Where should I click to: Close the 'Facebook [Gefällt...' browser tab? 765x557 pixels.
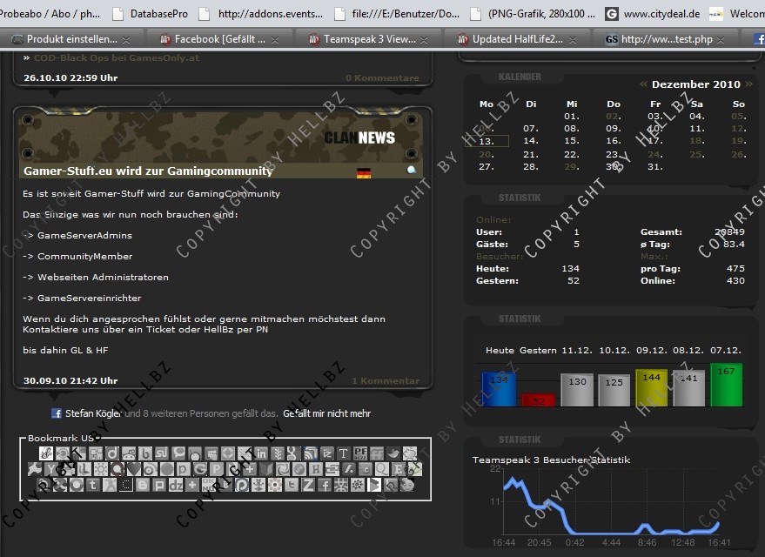[x=275, y=40]
